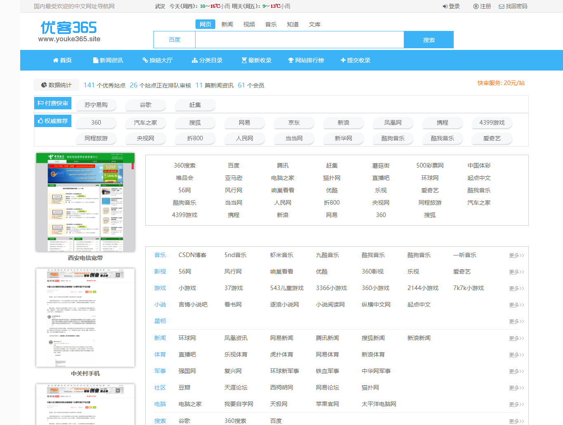Open 太平洋电脑网 link

pos(379,404)
